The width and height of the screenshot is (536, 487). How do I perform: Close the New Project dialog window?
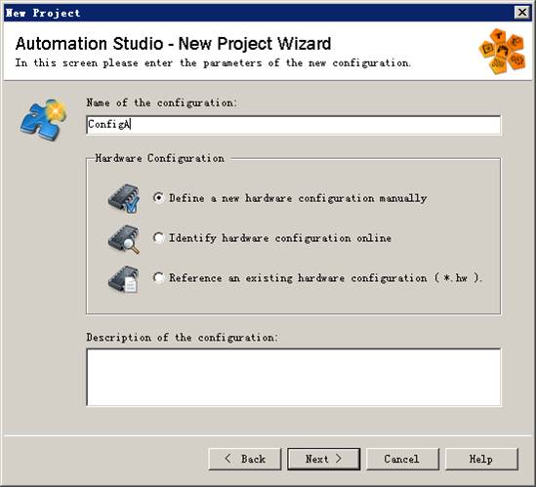point(522,13)
